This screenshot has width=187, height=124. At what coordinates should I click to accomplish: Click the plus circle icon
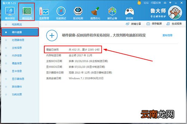(x=52, y=35)
